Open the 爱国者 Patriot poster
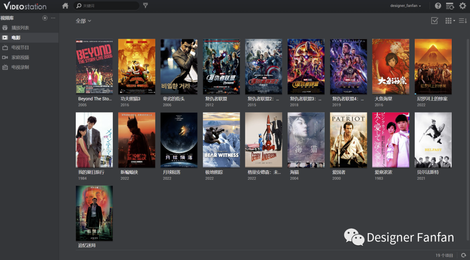This screenshot has height=260, width=470. [349, 140]
